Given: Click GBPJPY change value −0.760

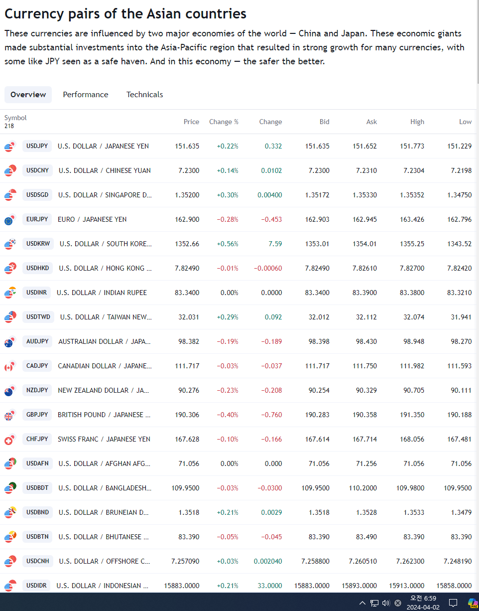Looking at the screenshot, I should 271,415.
